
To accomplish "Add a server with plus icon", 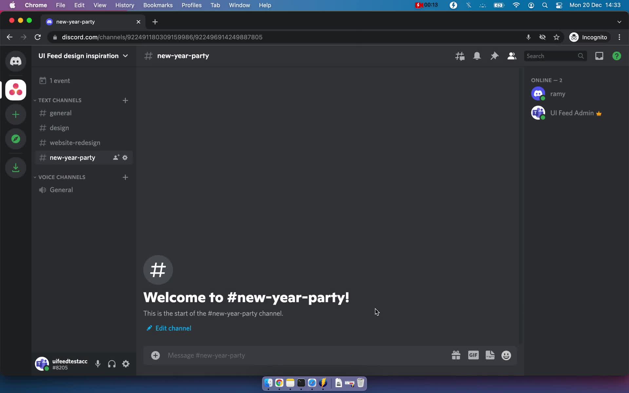I will [15, 114].
